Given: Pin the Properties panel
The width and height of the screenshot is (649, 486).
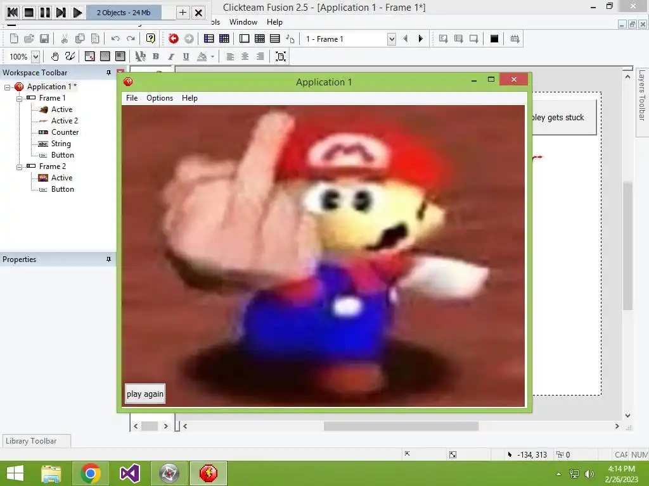Looking at the screenshot, I should (x=108, y=259).
